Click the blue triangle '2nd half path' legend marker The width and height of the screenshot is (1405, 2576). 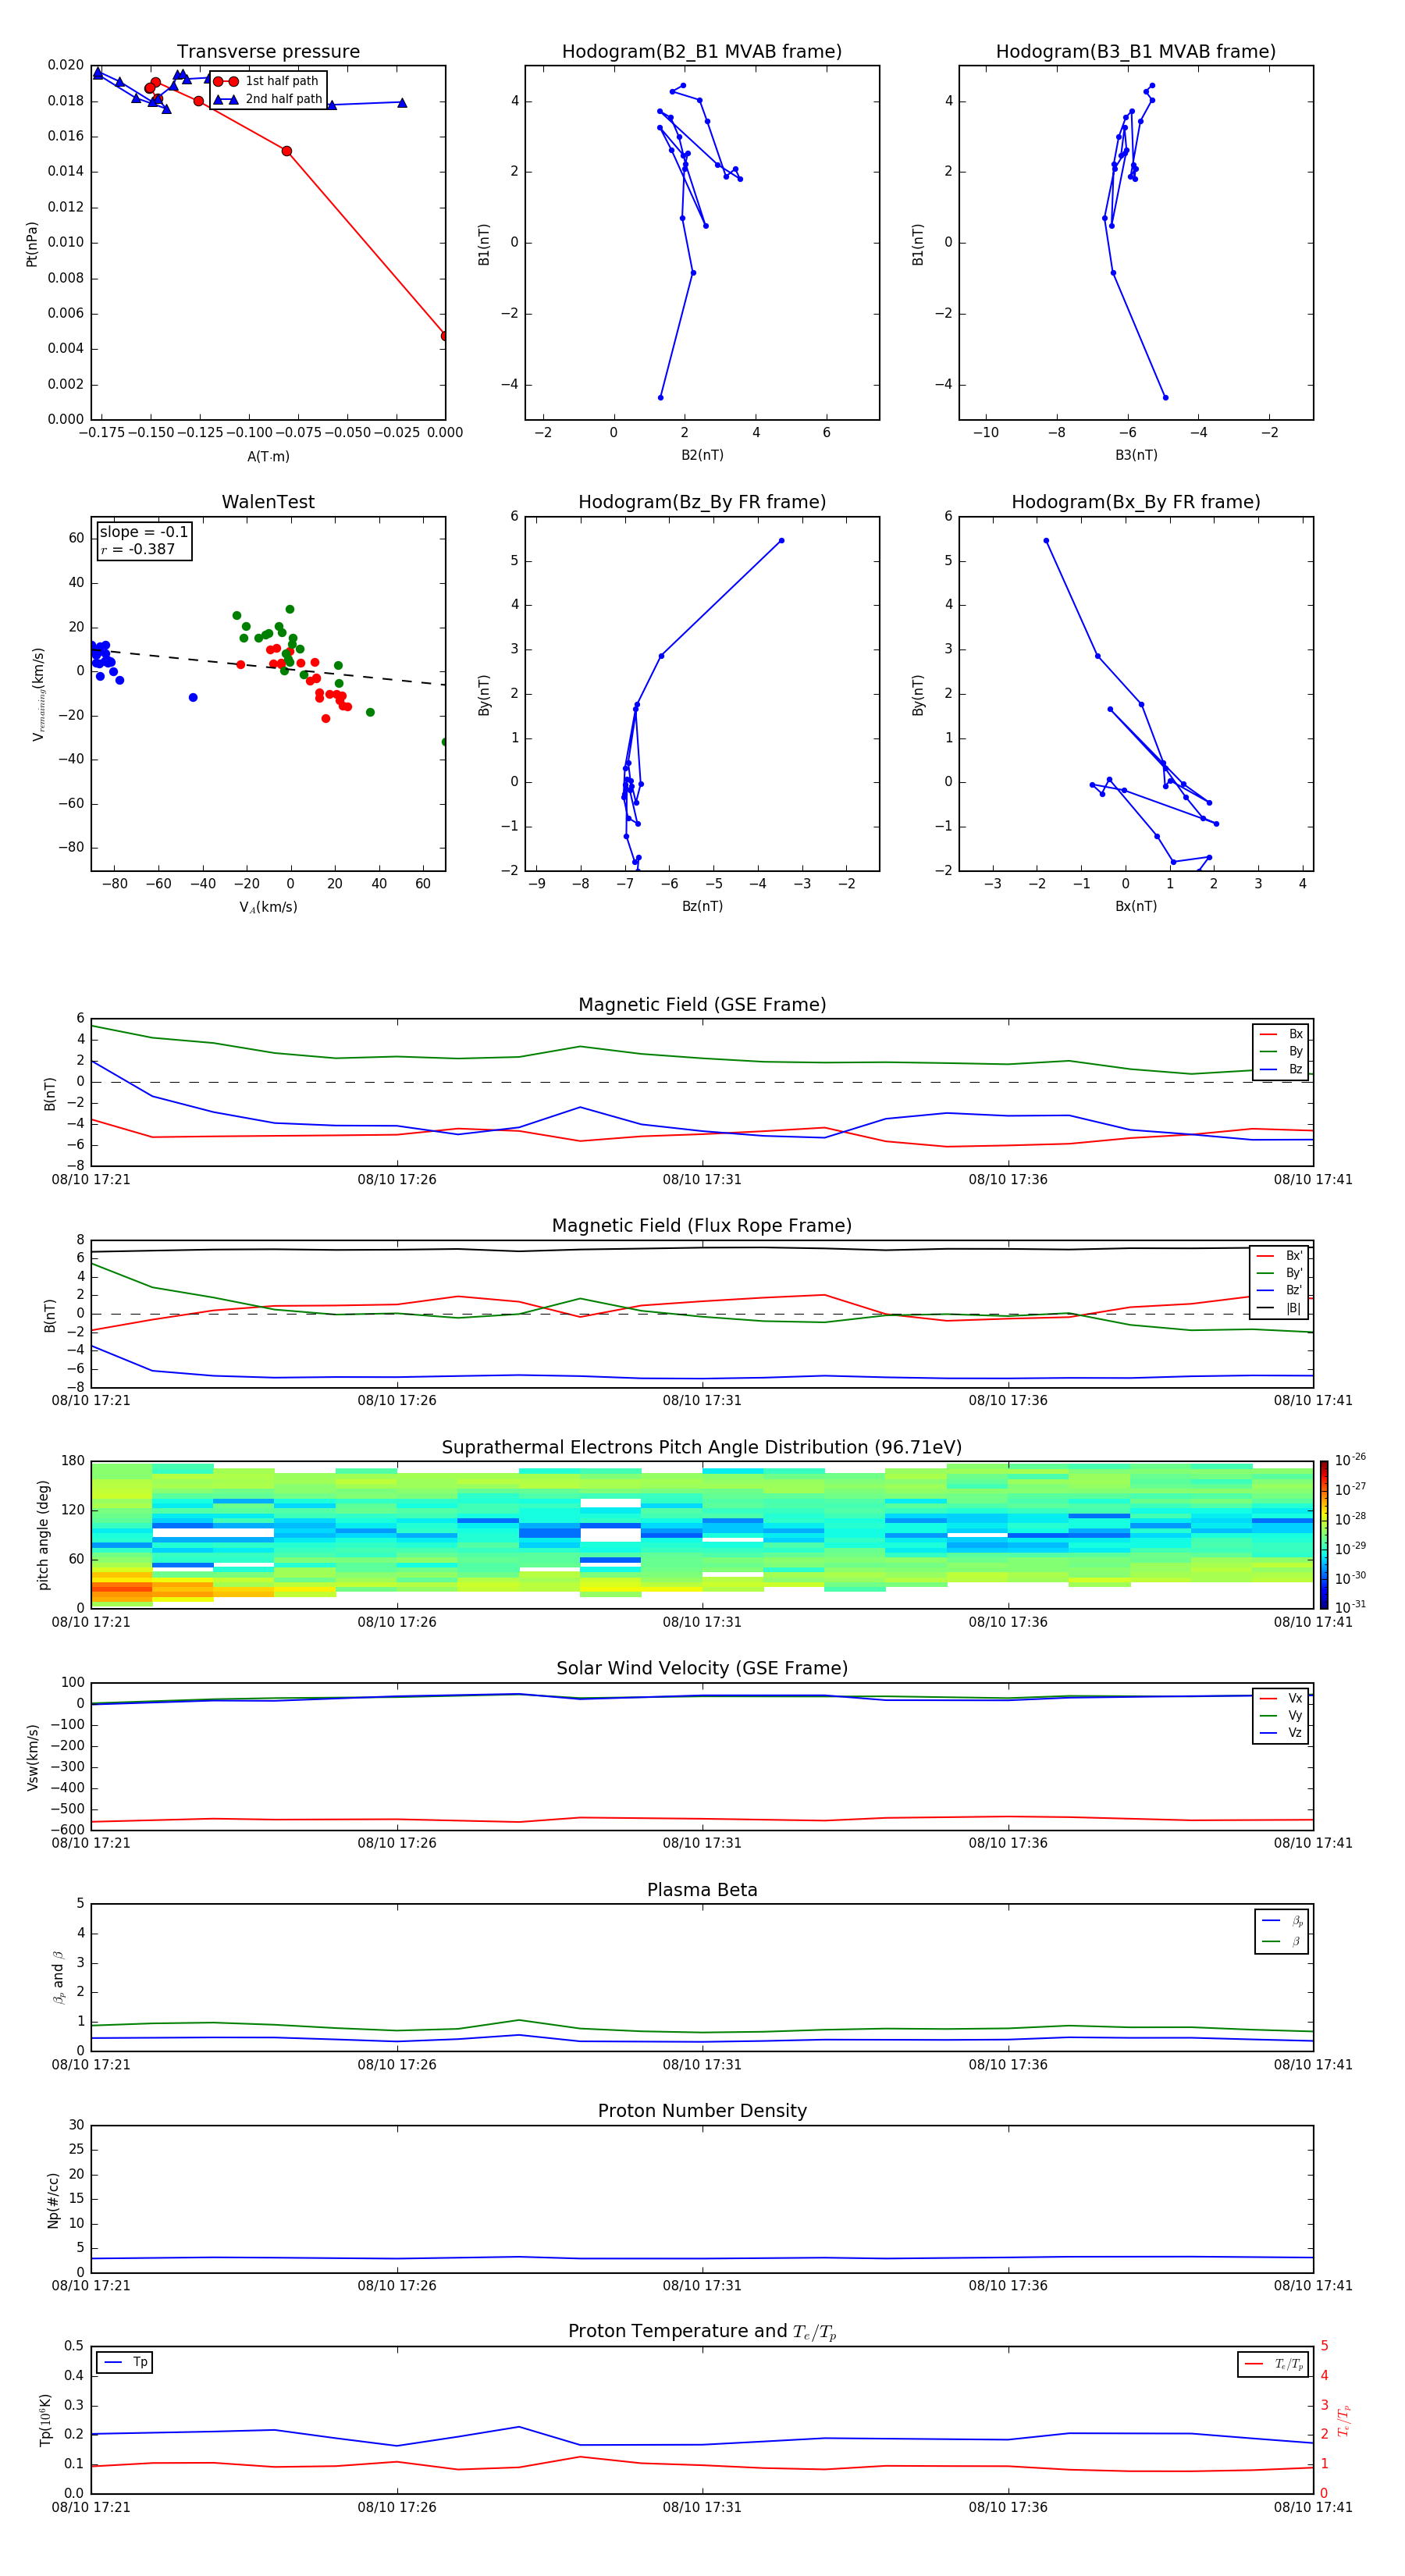225,99
